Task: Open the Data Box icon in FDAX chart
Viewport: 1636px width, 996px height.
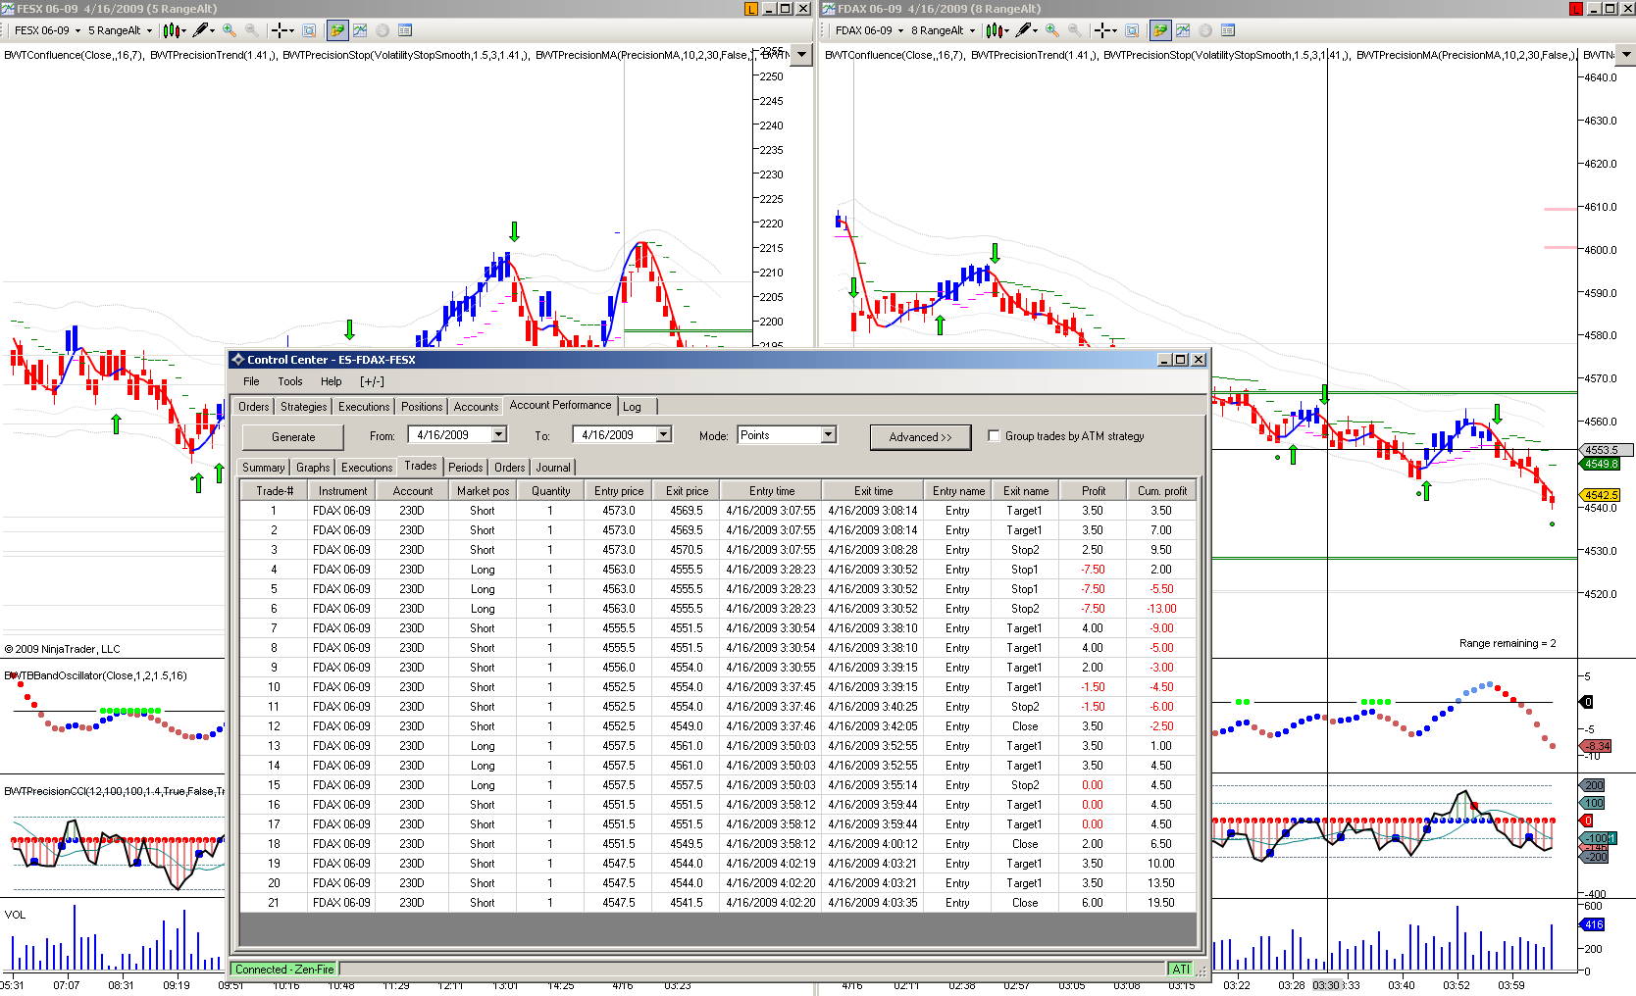Action: pos(1132,30)
